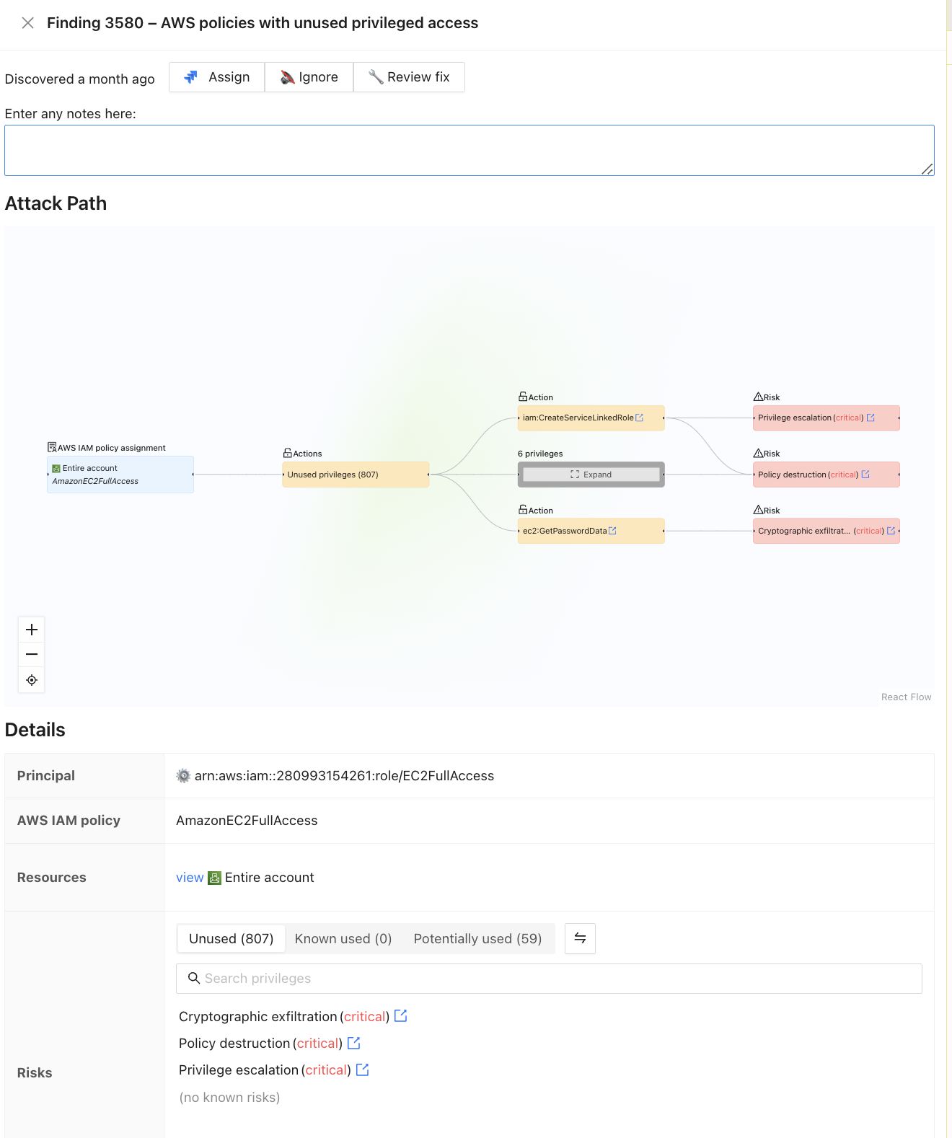Zoom in on the attack path graph
This screenshot has height=1138, width=952.
32,630
